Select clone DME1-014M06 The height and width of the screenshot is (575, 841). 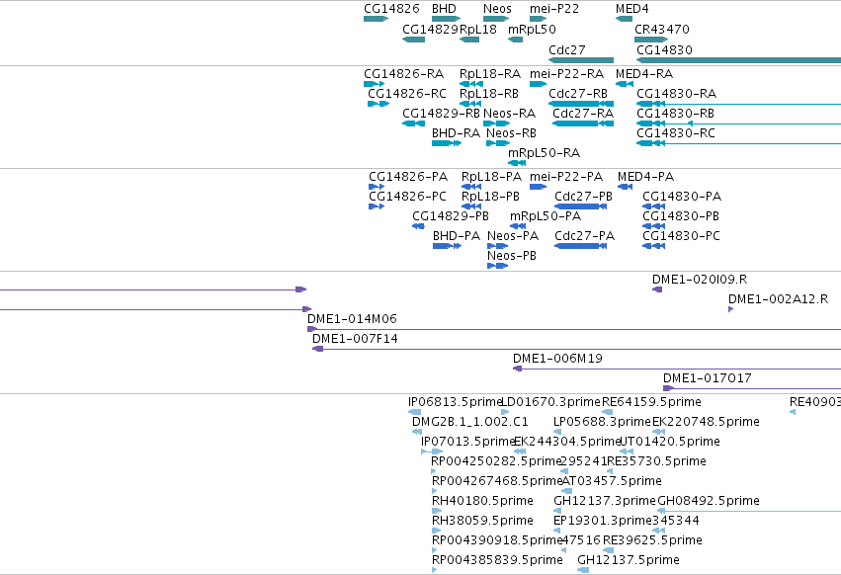574,329
